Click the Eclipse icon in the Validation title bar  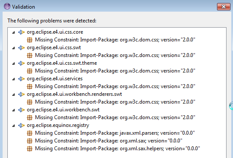7,6
